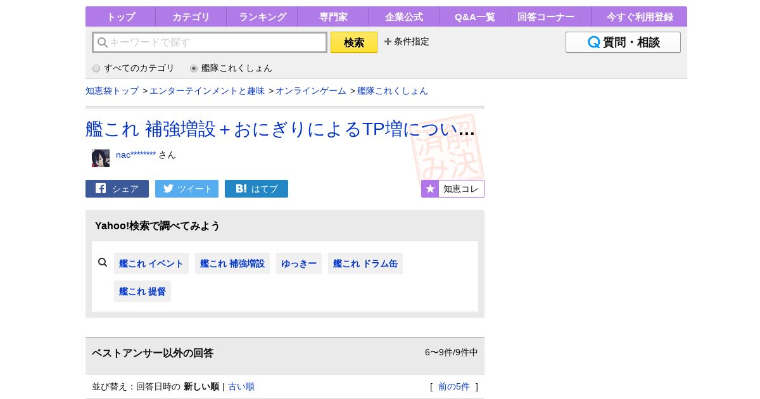Open エンターテインメントと趣味 breadcrumb link
The image size is (760, 399).
(207, 91)
